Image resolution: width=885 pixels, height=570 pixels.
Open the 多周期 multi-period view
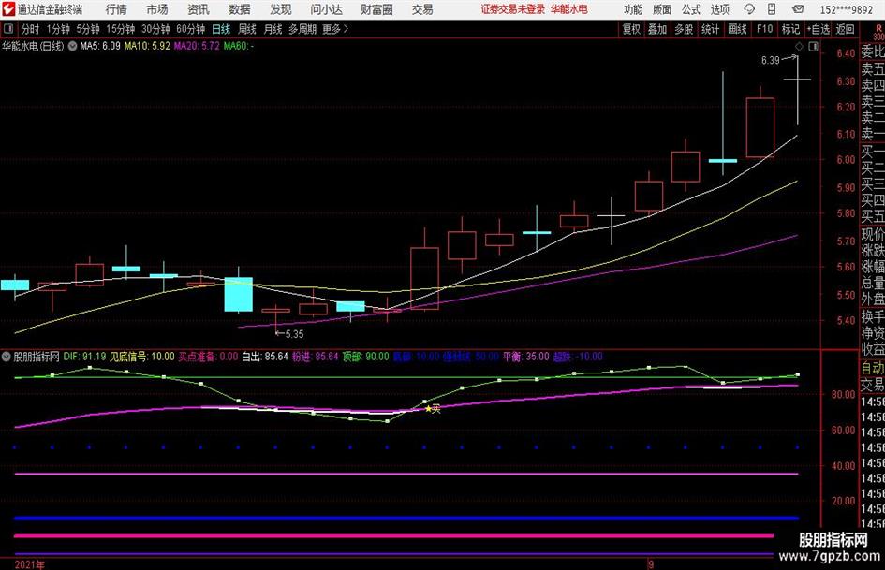(302, 29)
